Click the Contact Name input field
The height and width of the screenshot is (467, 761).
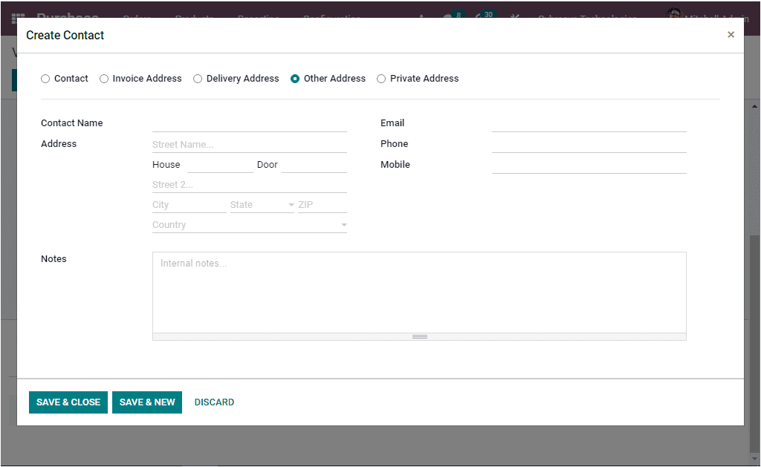pyautogui.click(x=249, y=123)
